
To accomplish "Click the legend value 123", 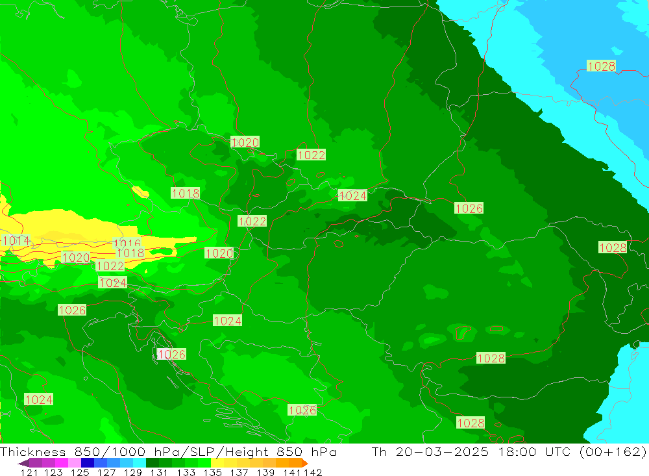I will [53, 472].
